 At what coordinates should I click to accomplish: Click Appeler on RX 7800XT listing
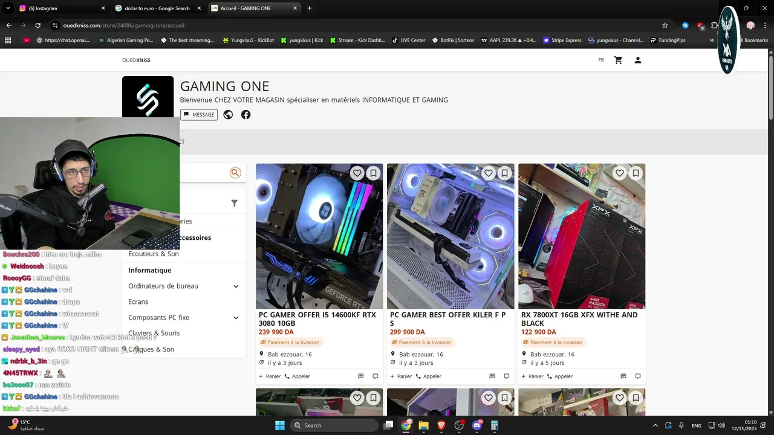[x=559, y=376]
